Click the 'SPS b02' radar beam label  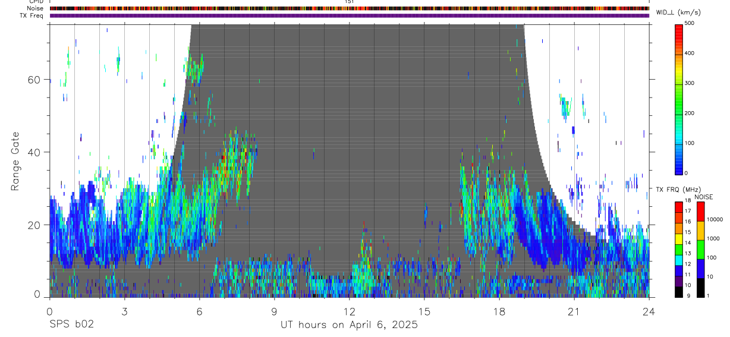[x=71, y=325]
